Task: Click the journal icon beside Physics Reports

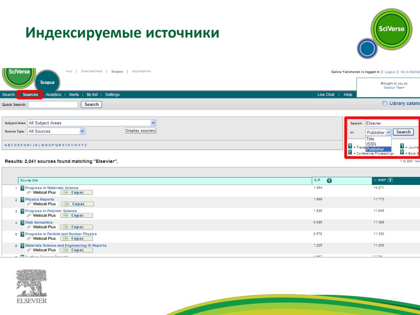Action: click(23, 200)
